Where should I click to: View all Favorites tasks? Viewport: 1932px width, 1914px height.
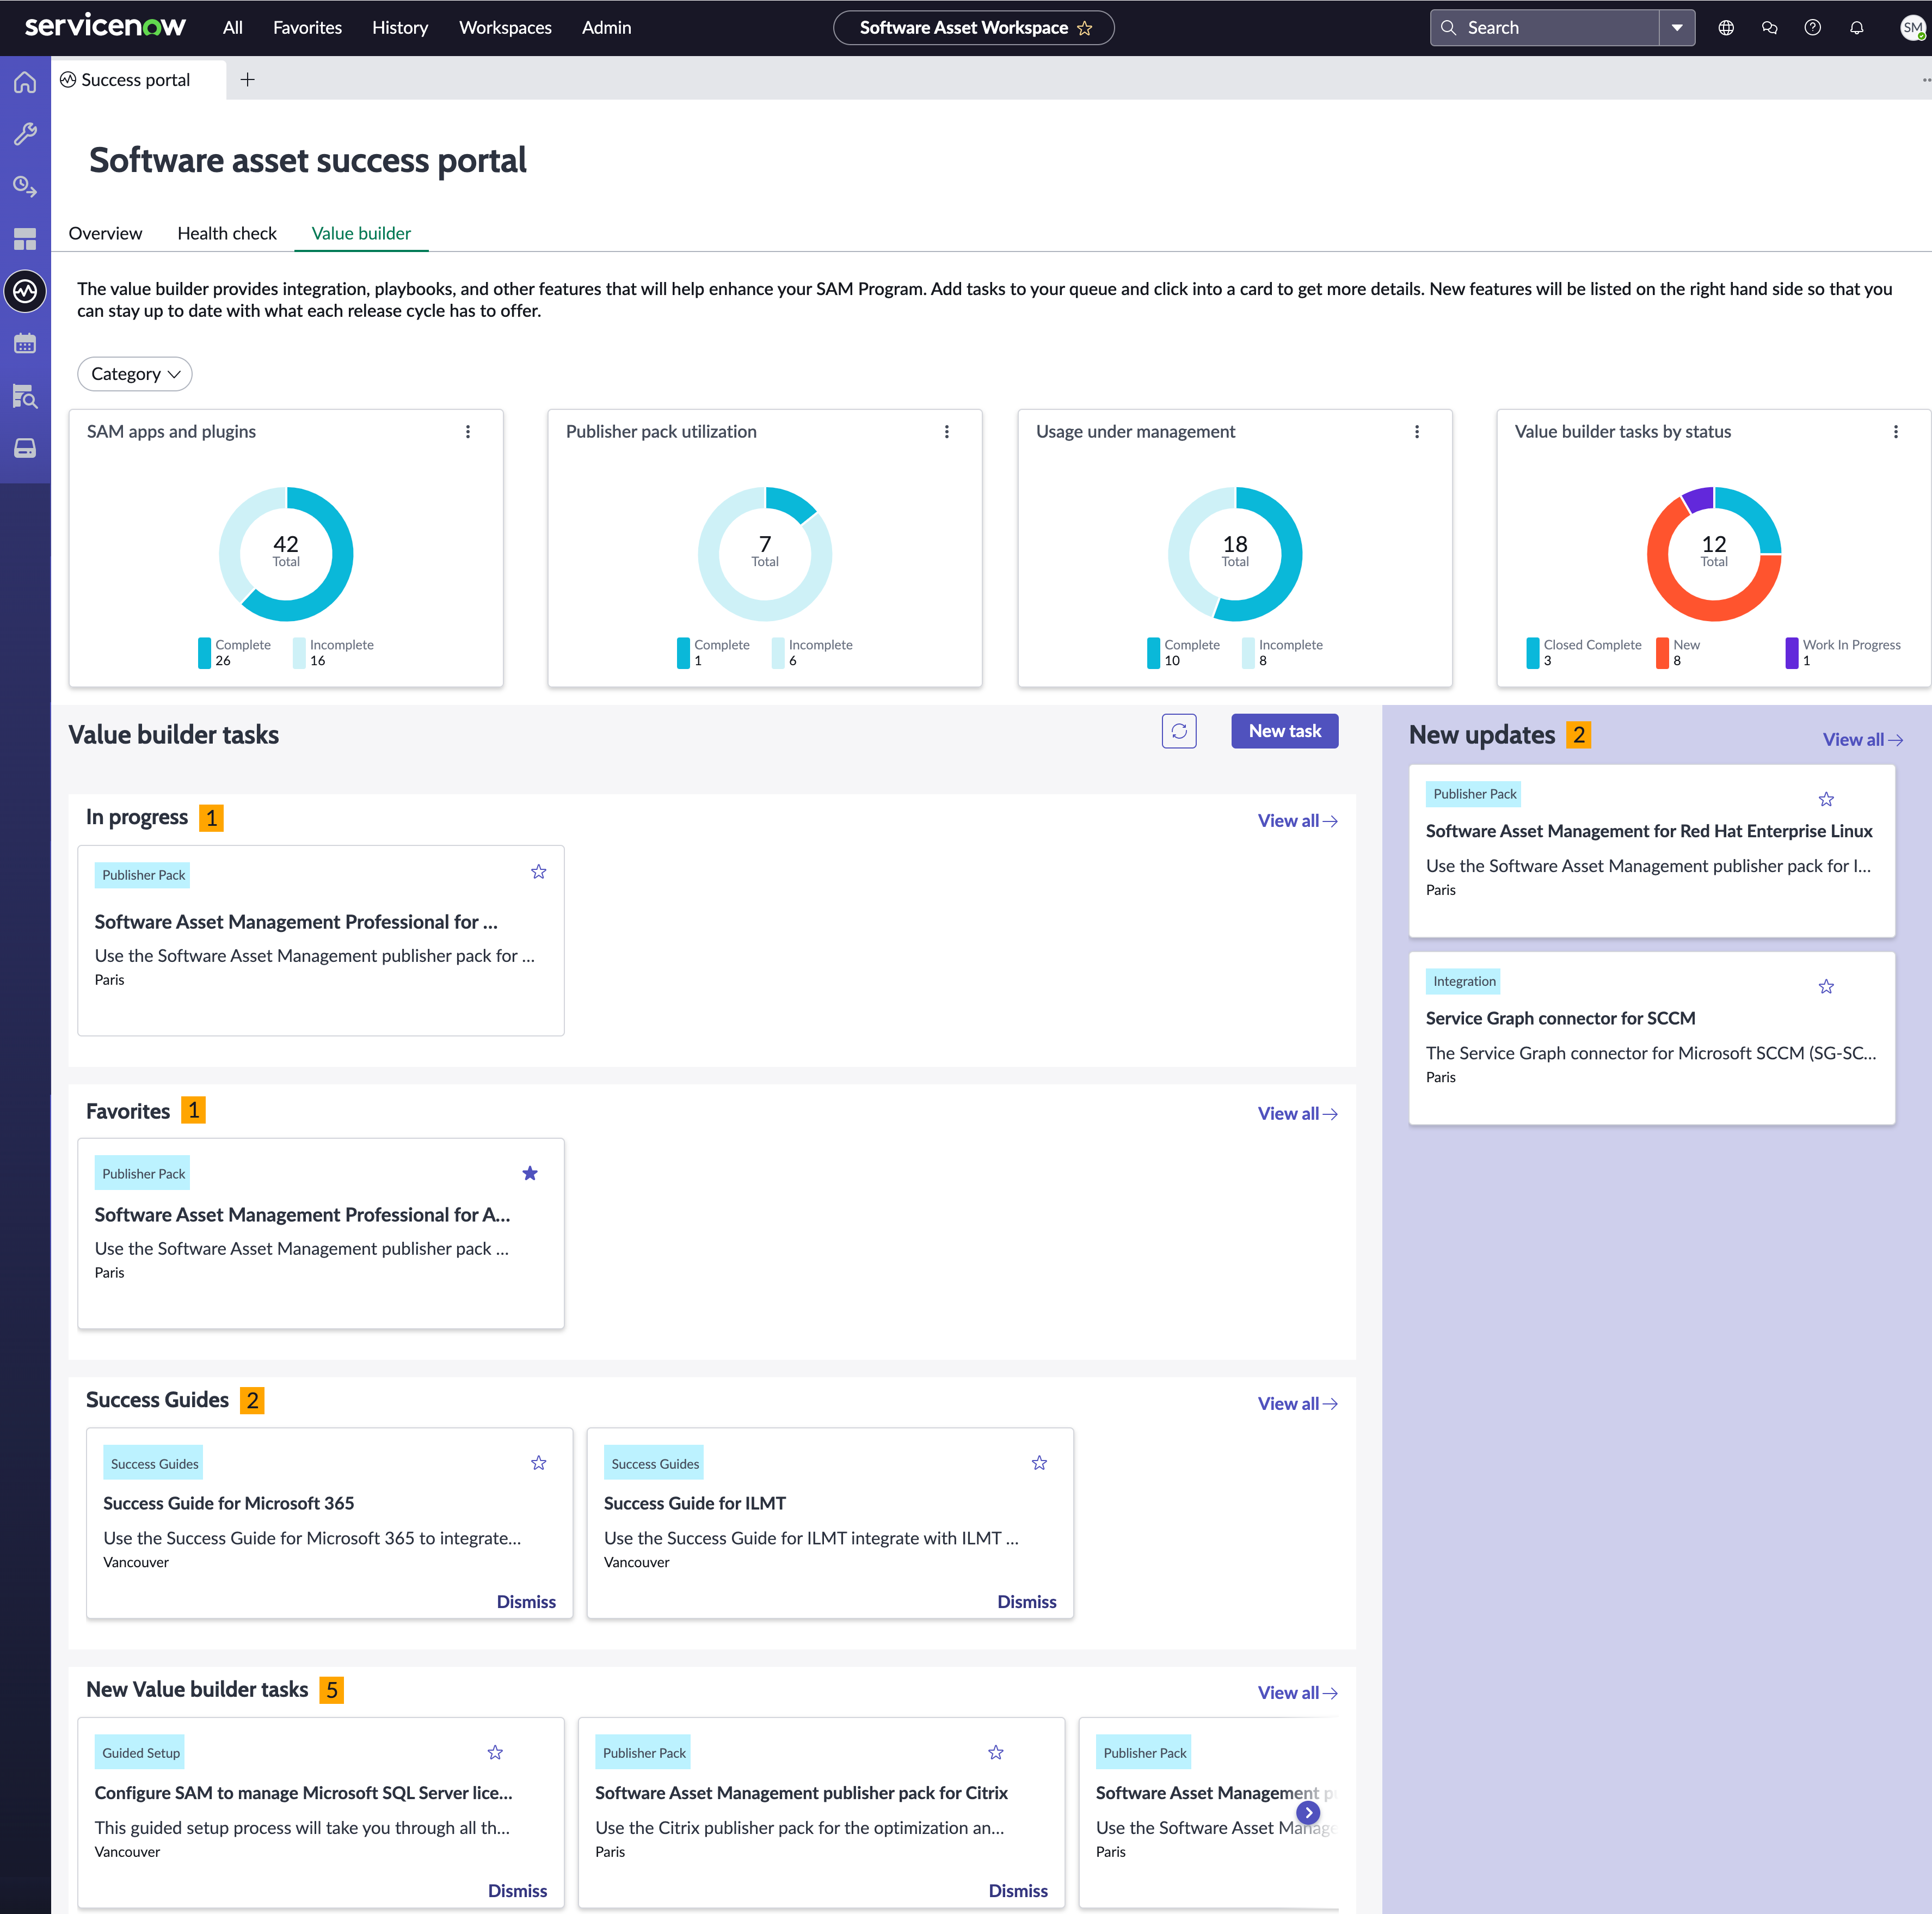[1297, 1114]
